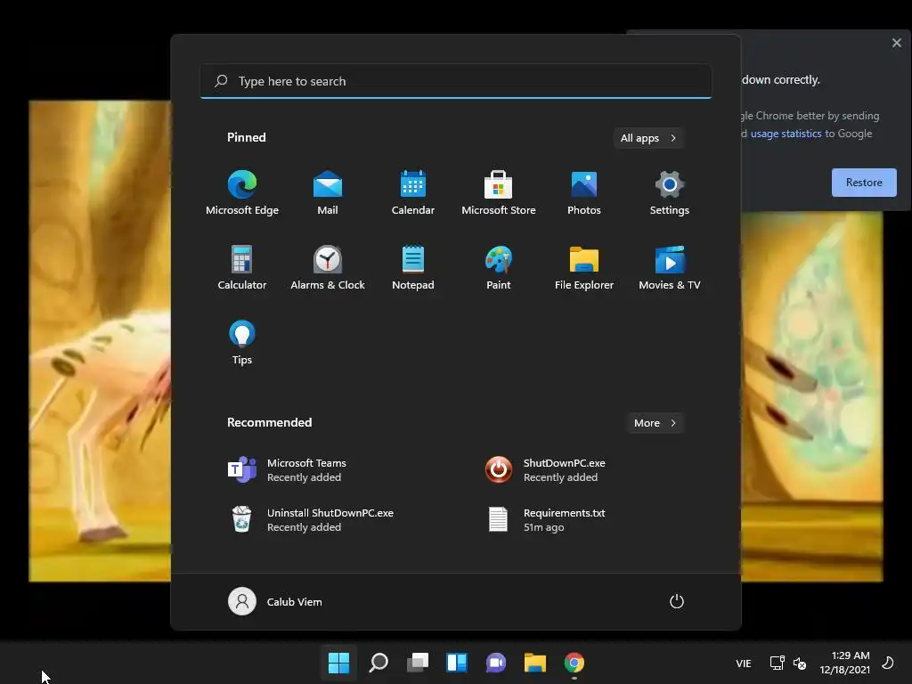This screenshot has height=684, width=912.
Task: Open Teams Chat on the taskbar
Action: coord(495,663)
